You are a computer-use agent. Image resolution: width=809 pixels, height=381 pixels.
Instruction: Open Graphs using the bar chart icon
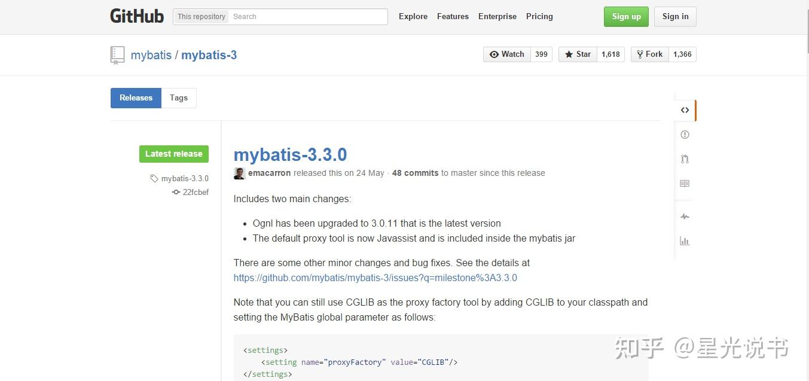tap(685, 241)
